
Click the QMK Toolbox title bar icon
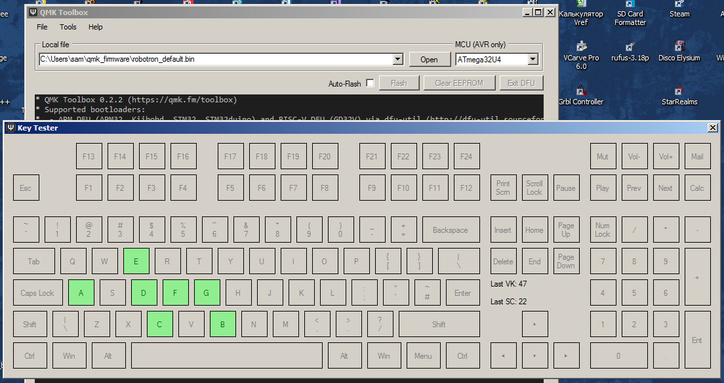coord(33,12)
